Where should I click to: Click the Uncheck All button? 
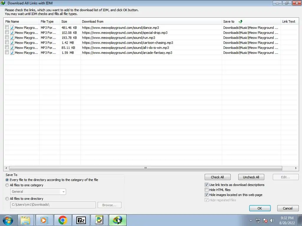coord(251,177)
